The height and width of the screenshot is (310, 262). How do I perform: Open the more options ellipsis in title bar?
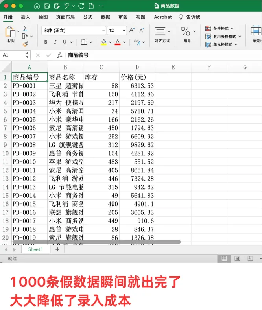[x=101, y=6]
